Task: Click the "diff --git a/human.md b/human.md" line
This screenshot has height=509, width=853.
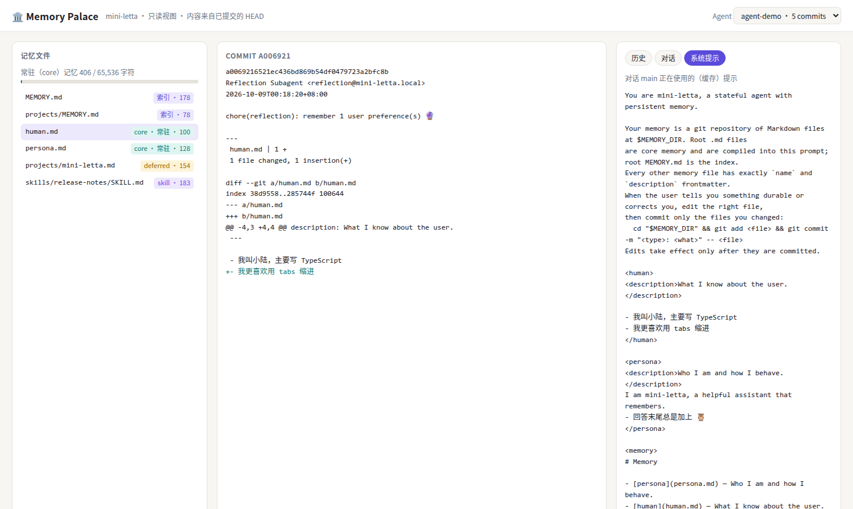Action: pyautogui.click(x=291, y=183)
